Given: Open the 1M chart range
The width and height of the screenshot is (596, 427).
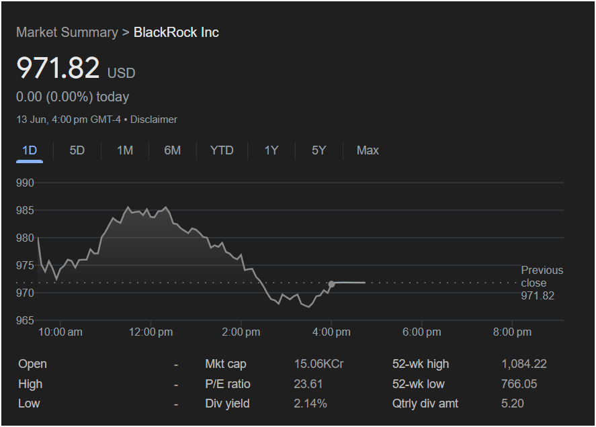Looking at the screenshot, I should (x=125, y=150).
